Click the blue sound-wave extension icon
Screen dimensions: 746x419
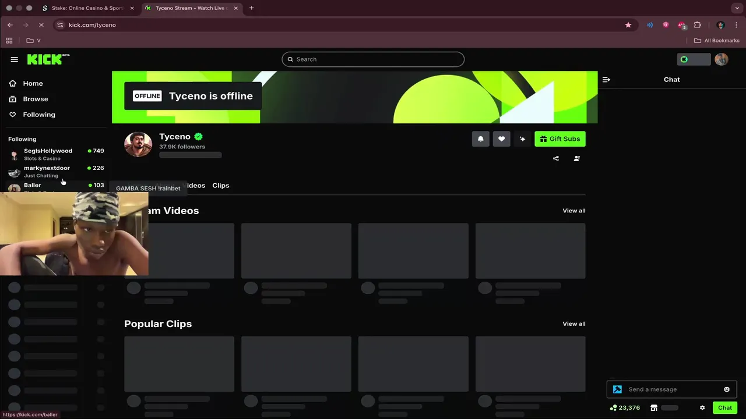click(x=650, y=25)
